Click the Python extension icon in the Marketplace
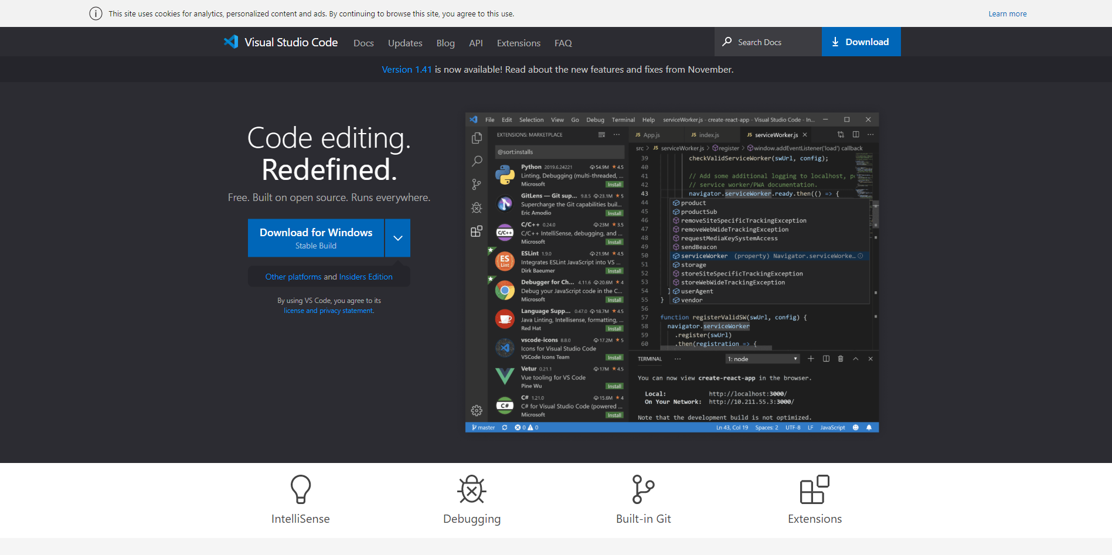The image size is (1112, 555). 505,174
